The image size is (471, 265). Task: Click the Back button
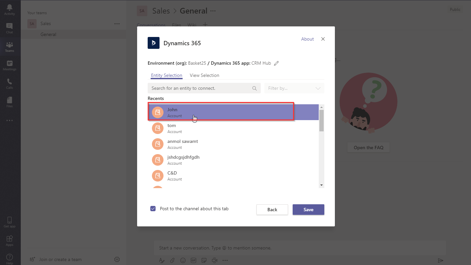(x=272, y=210)
